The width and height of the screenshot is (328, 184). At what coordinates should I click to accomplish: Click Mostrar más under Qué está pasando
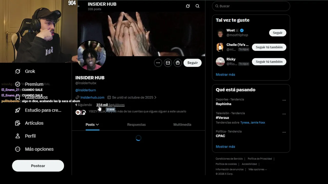click(x=225, y=147)
